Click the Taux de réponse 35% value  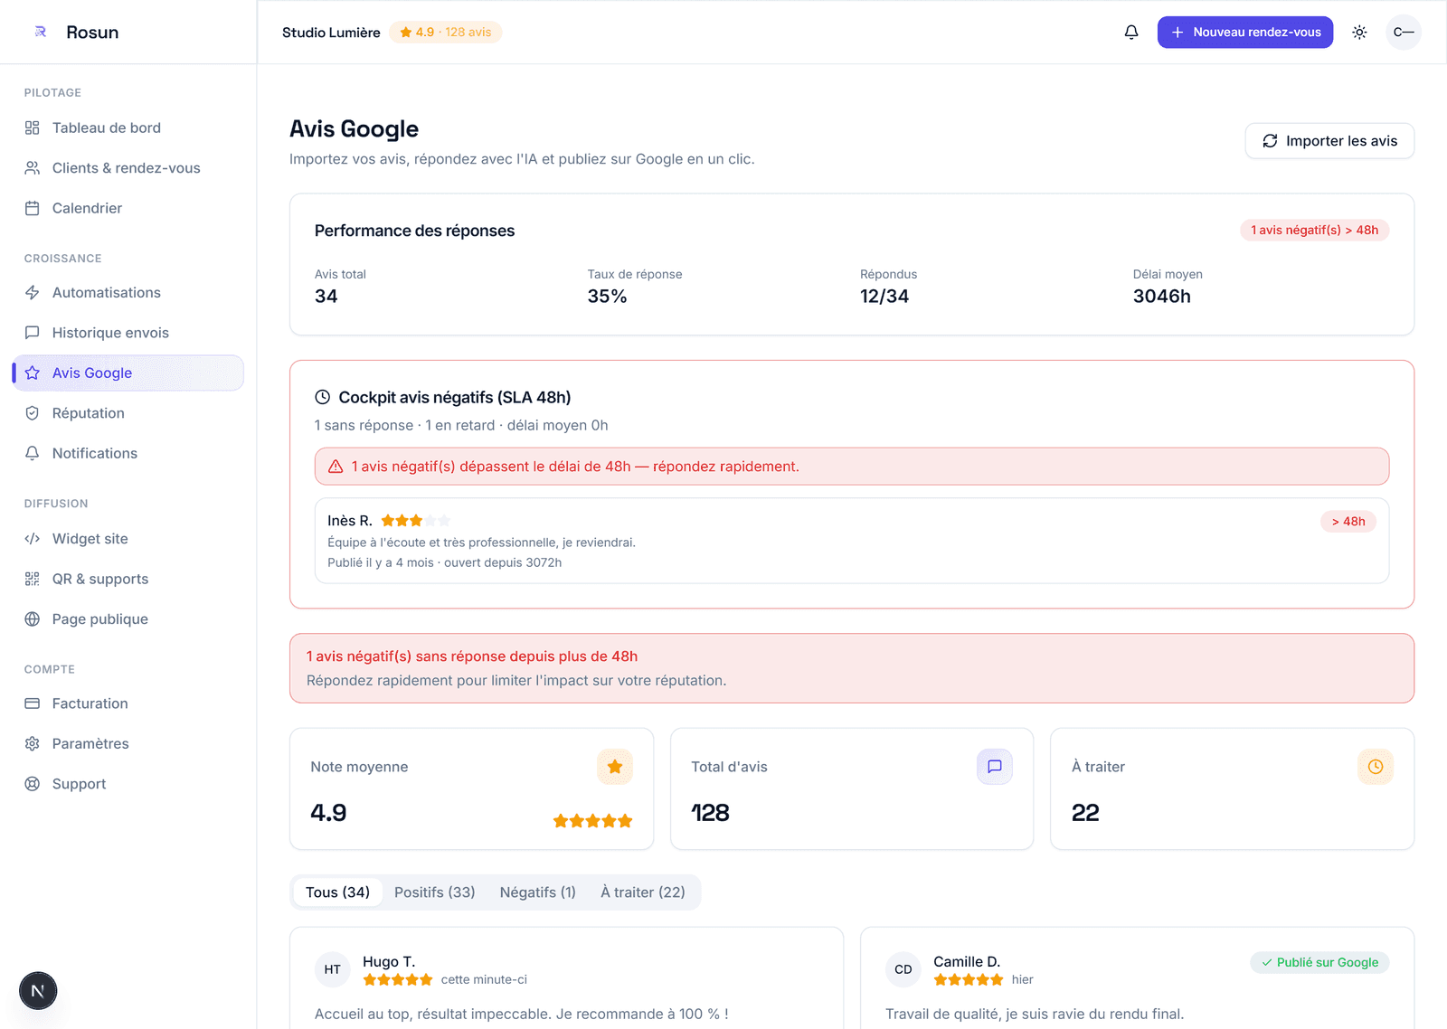click(607, 297)
